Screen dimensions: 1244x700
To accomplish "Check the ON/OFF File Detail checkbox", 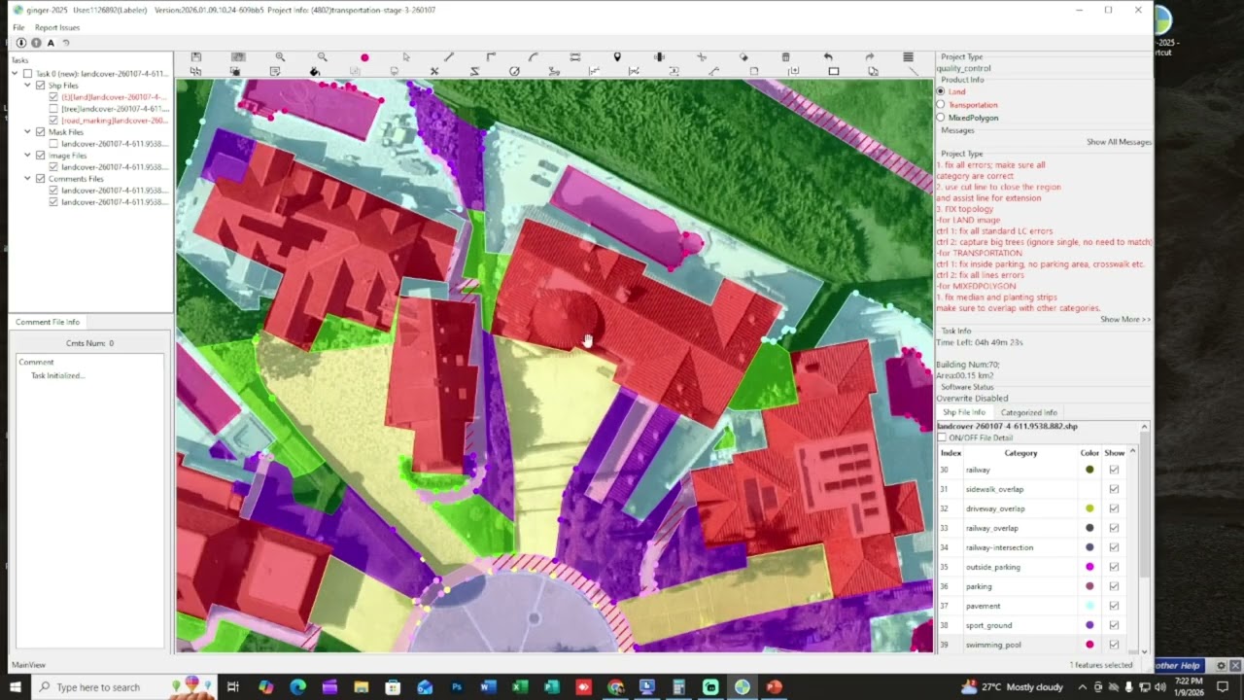I will click(x=942, y=437).
